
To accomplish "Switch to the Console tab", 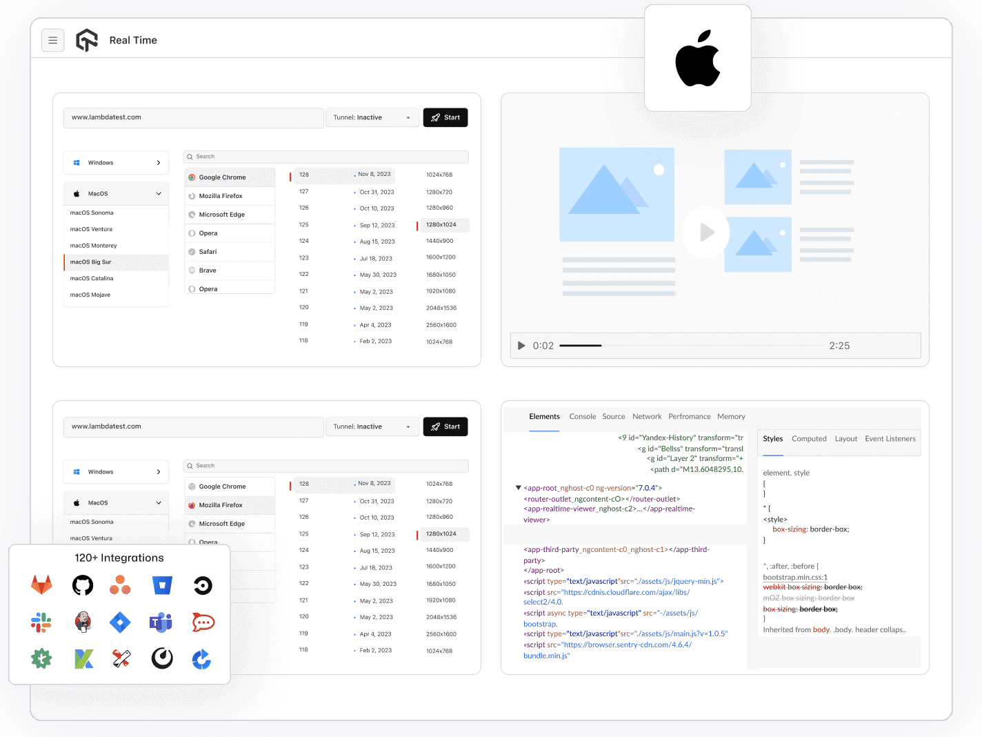I will (582, 416).
